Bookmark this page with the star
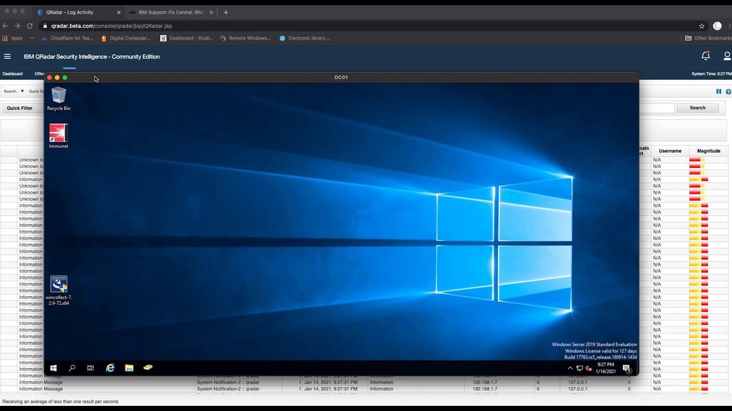Image resolution: width=732 pixels, height=411 pixels. click(x=702, y=26)
